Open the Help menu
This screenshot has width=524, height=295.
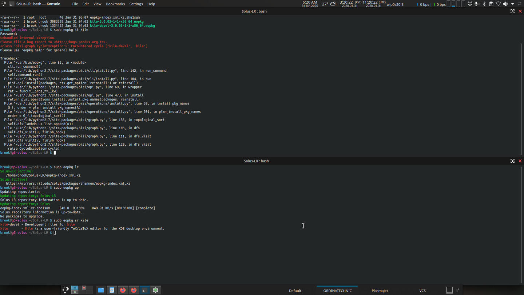(151, 4)
